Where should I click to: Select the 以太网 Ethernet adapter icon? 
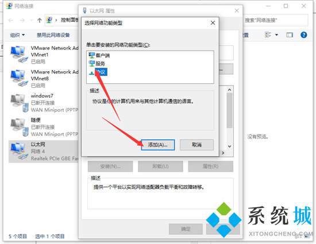click(18, 151)
